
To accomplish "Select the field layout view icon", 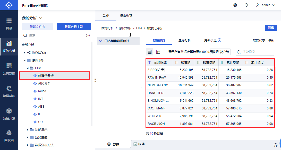I will 158,52.
